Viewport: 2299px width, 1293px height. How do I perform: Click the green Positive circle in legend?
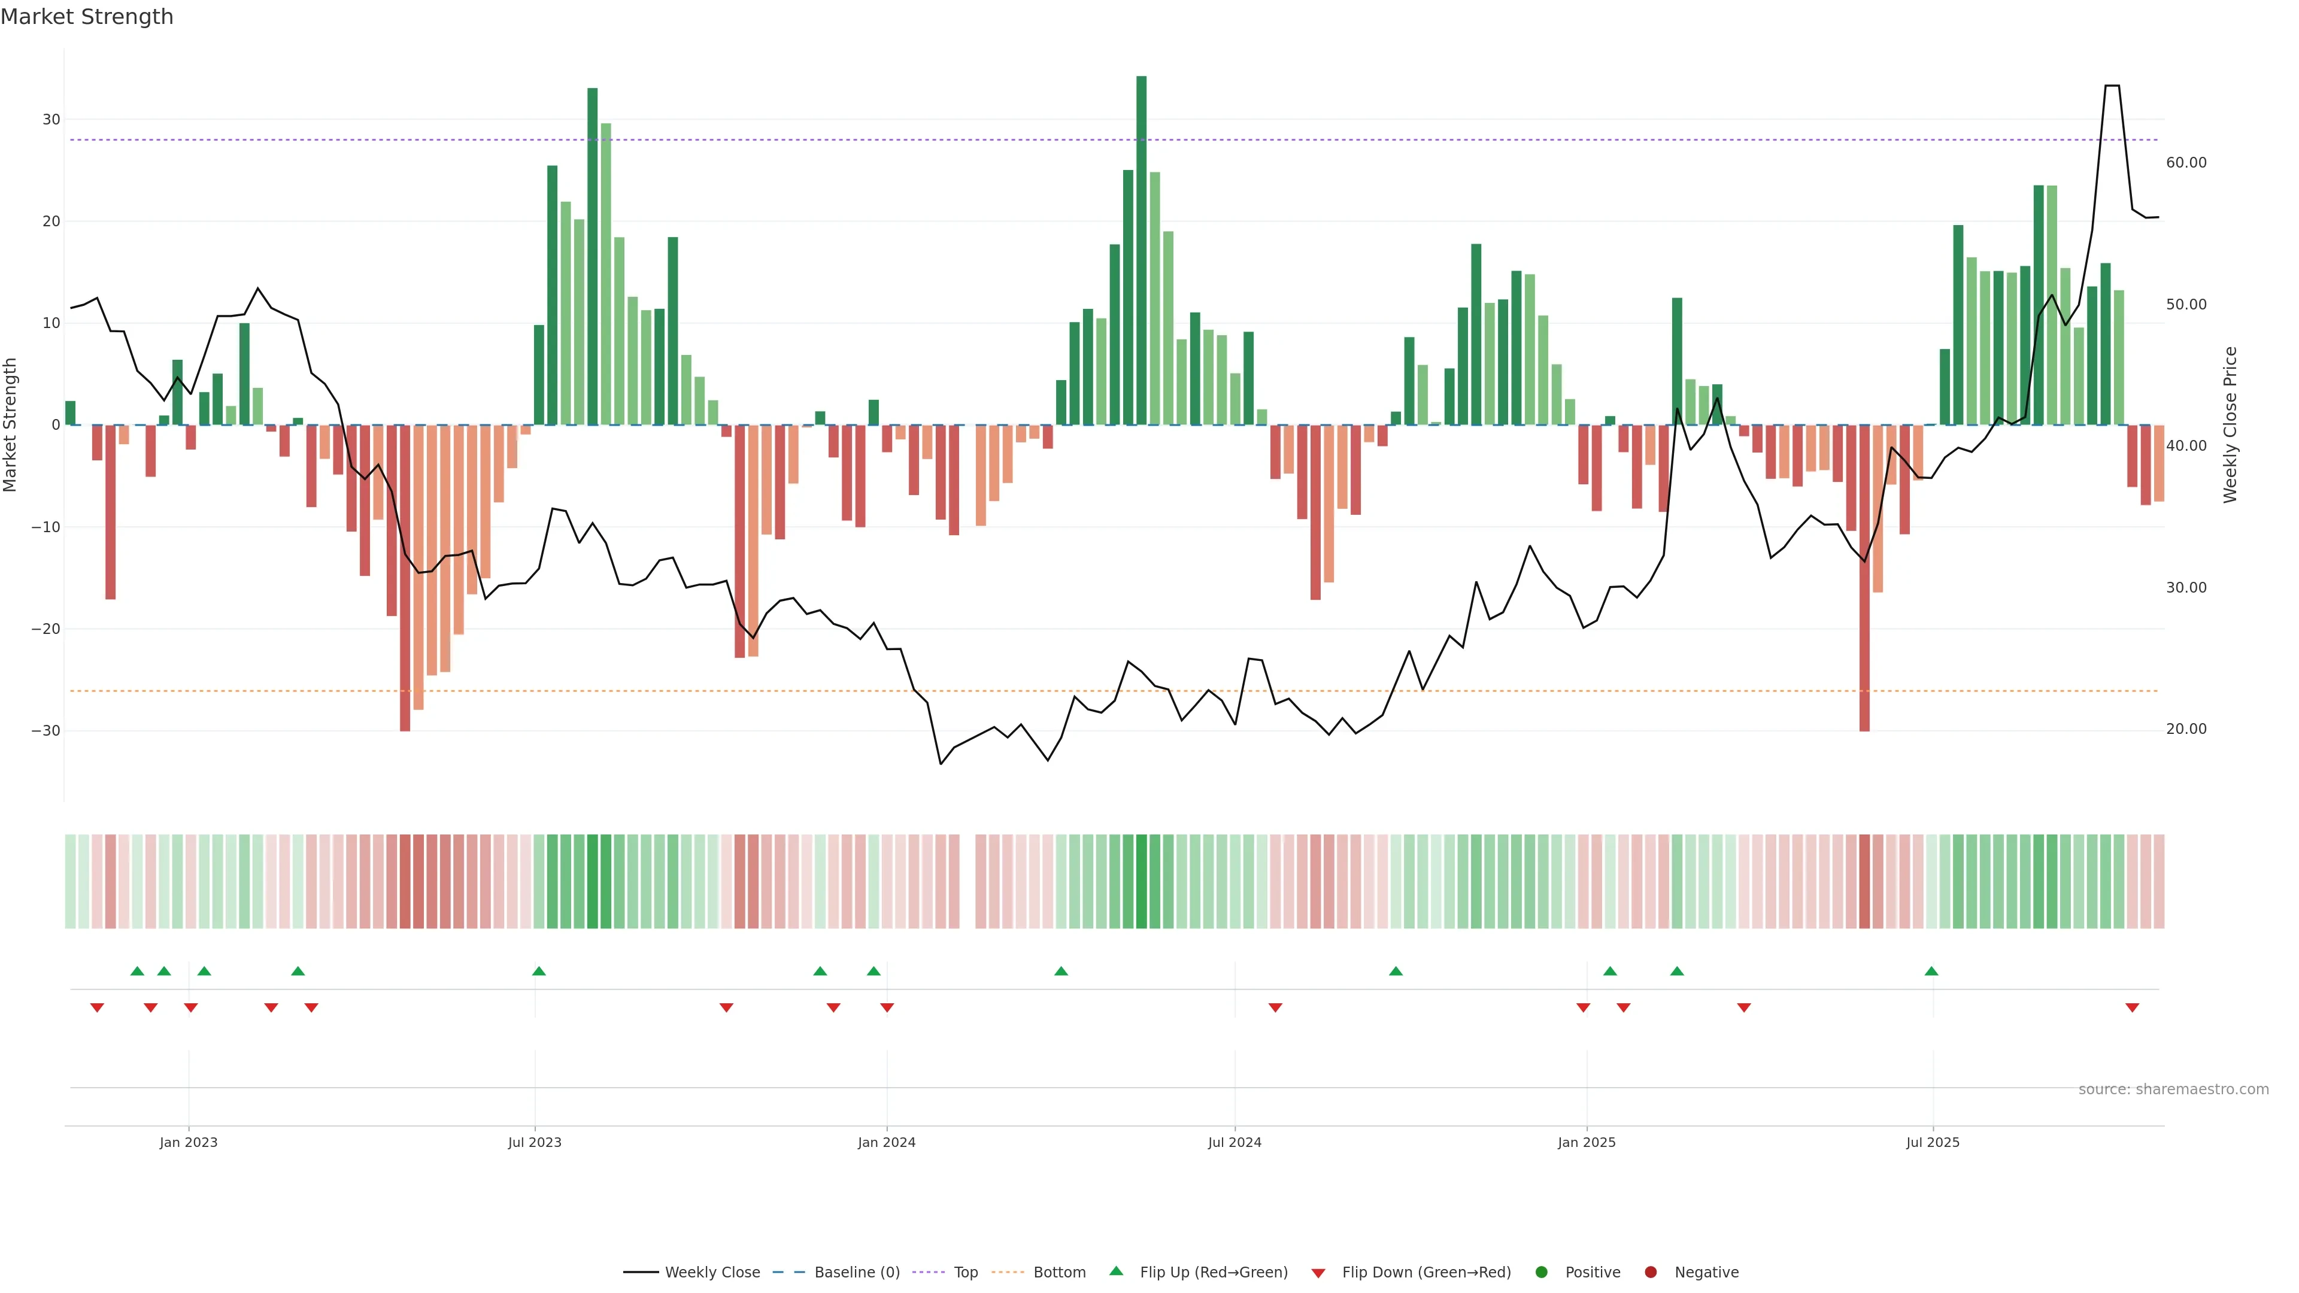tap(1541, 1273)
